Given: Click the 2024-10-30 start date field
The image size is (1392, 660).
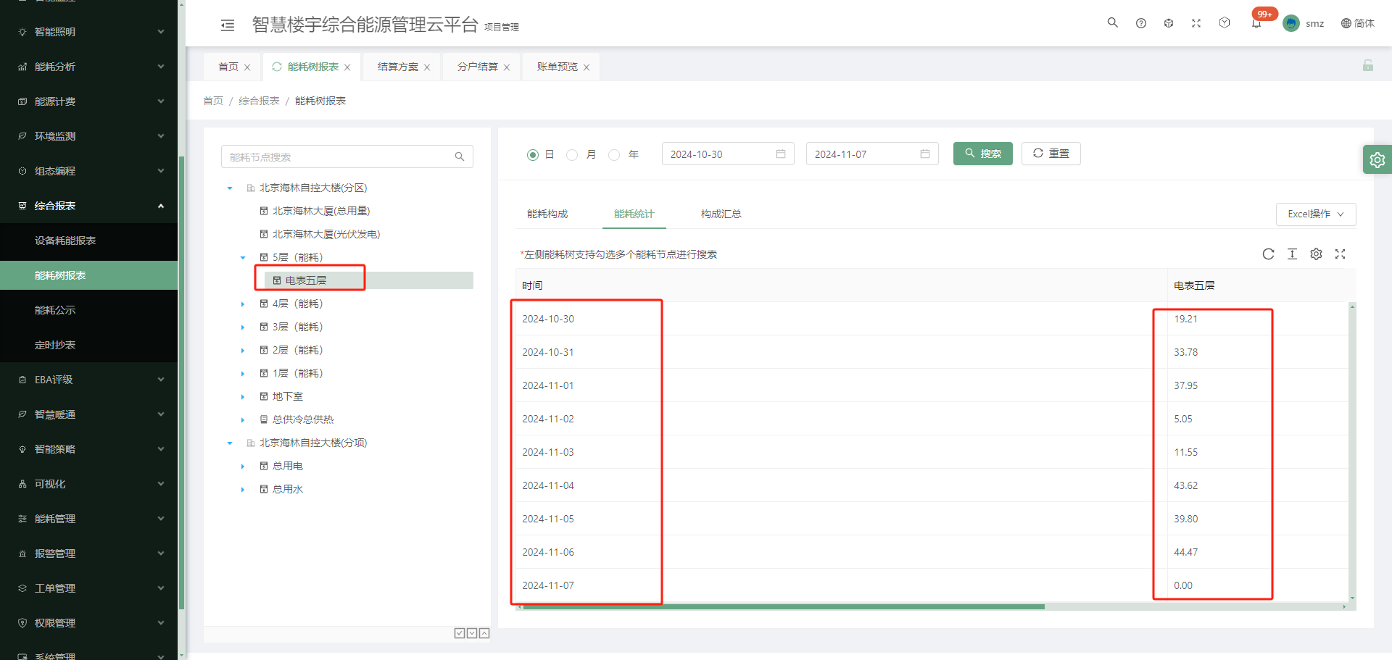Looking at the screenshot, I should (x=728, y=154).
